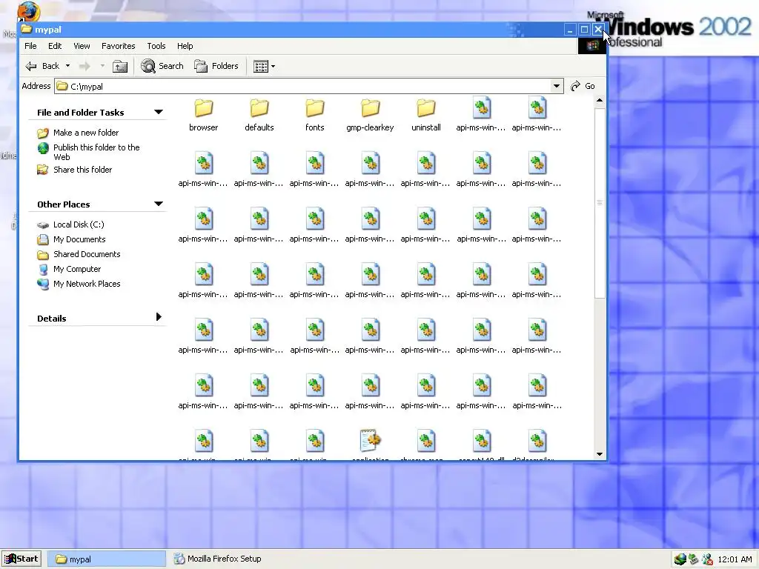Screen dimensions: 759x569
Task: Open the File menu
Action: point(30,46)
